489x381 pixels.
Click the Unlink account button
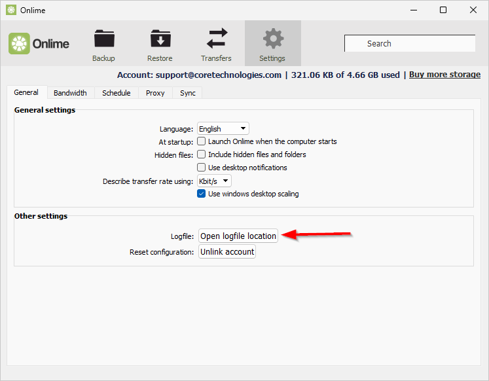click(x=227, y=251)
